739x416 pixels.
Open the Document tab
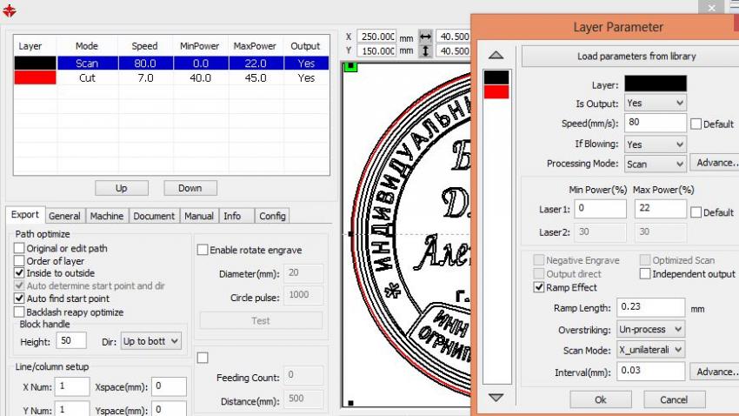click(154, 216)
